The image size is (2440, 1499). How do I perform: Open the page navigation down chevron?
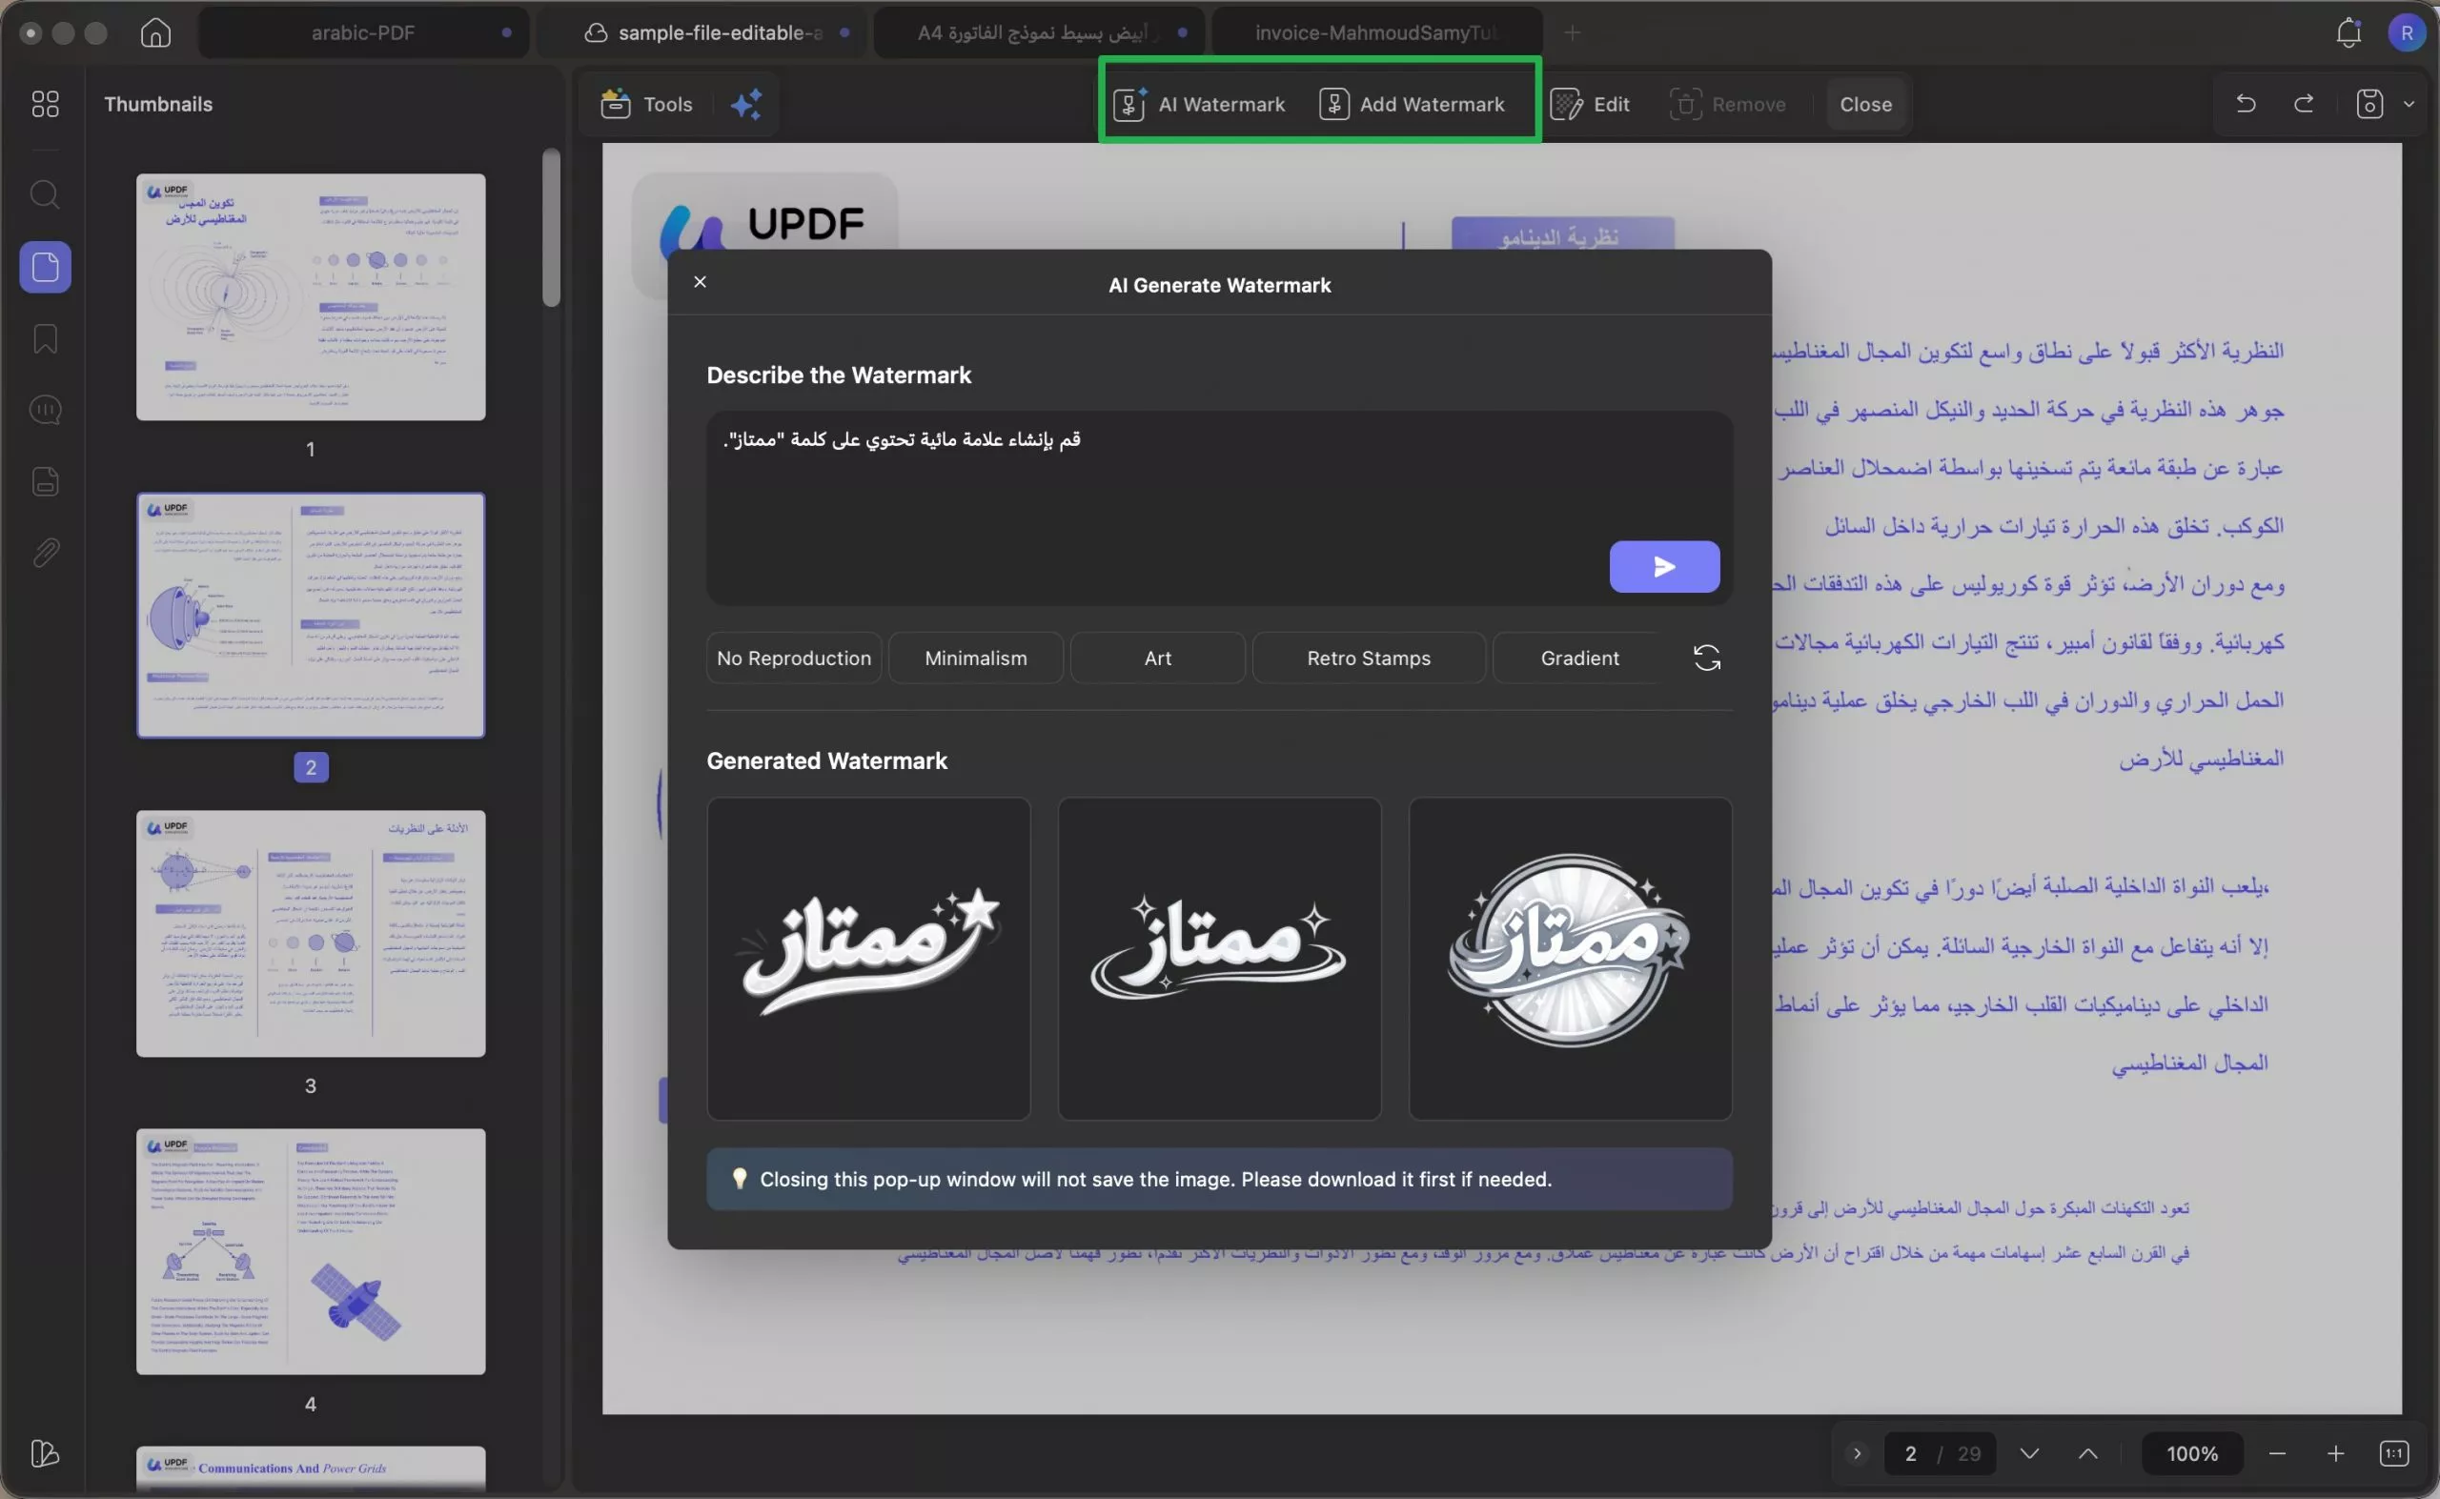[x=2029, y=1452]
